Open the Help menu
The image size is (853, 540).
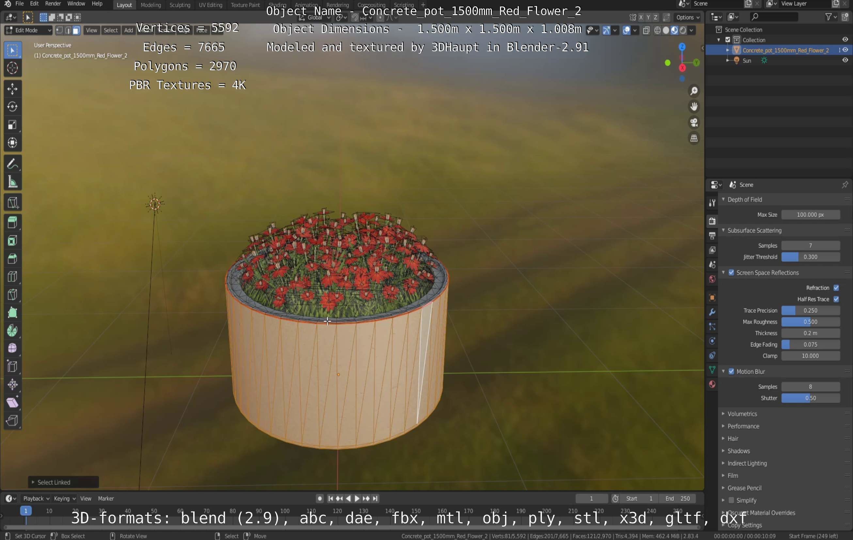point(97,4)
